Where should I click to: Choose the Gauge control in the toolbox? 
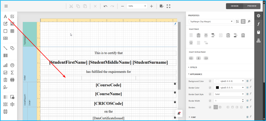pyautogui.click(x=12, y=65)
